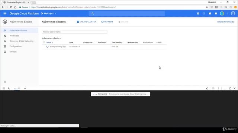
Task: Click the orange browser extension icon
Action: [235, 7]
